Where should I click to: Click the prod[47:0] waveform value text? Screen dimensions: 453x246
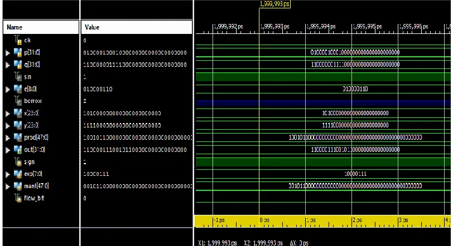tap(355, 137)
